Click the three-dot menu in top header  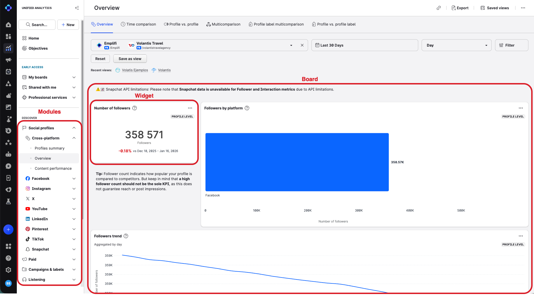tap(523, 8)
